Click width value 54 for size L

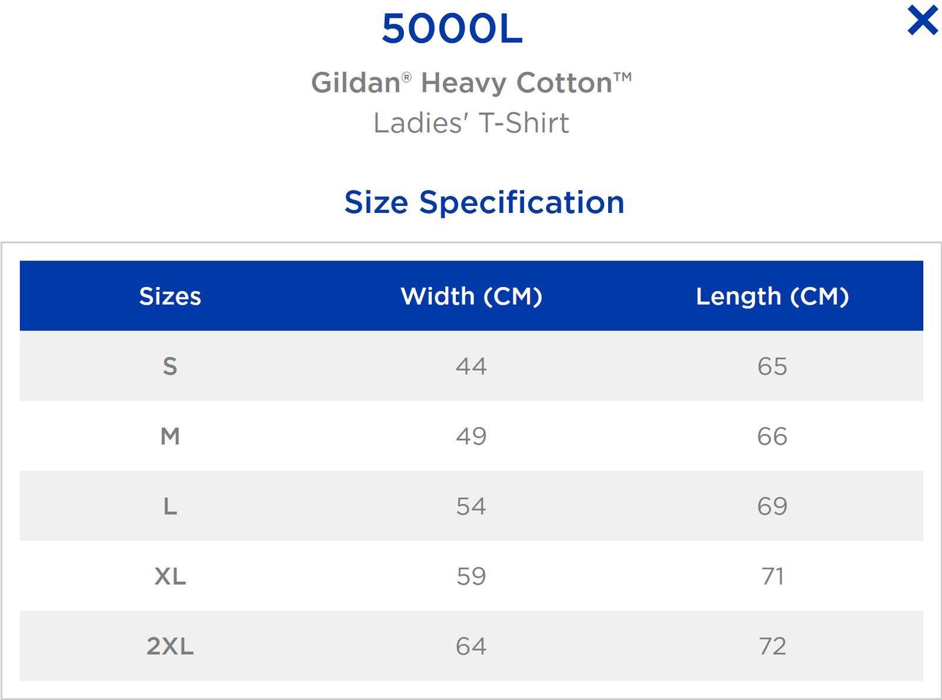(471, 506)
